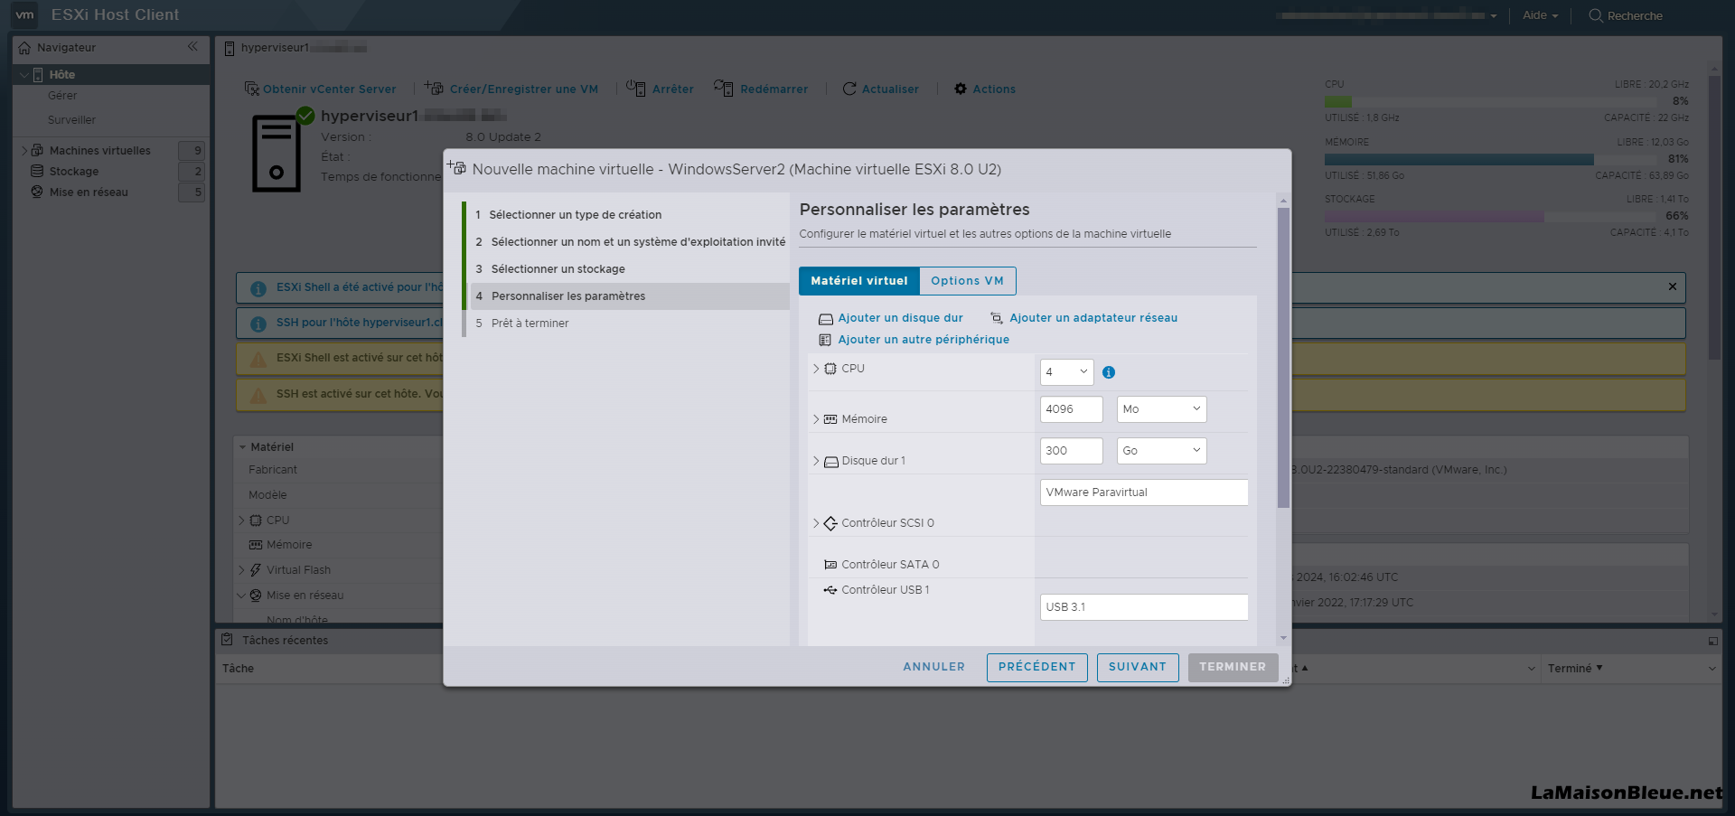1735x816 pixels.
Task: Open the disk size unit Go dropdown
Action: tap(1162, 451)
